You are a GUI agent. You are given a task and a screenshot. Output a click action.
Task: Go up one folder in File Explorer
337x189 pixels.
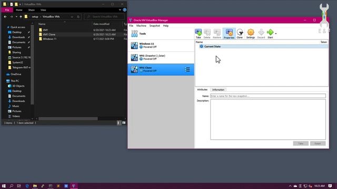pyautogui.click(x=21, y=17)
